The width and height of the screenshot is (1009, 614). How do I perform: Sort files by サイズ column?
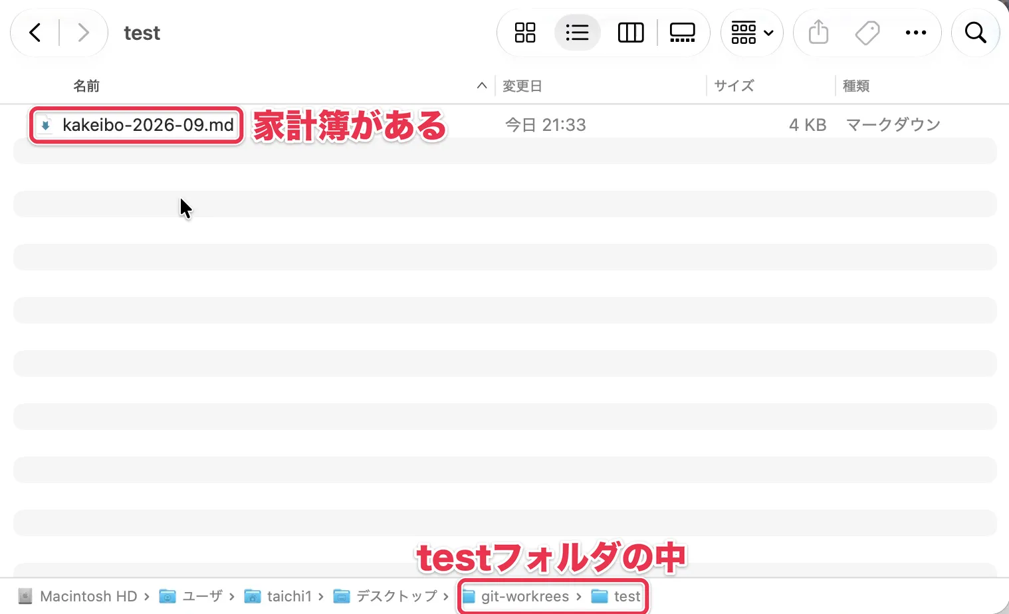point(734,86)
